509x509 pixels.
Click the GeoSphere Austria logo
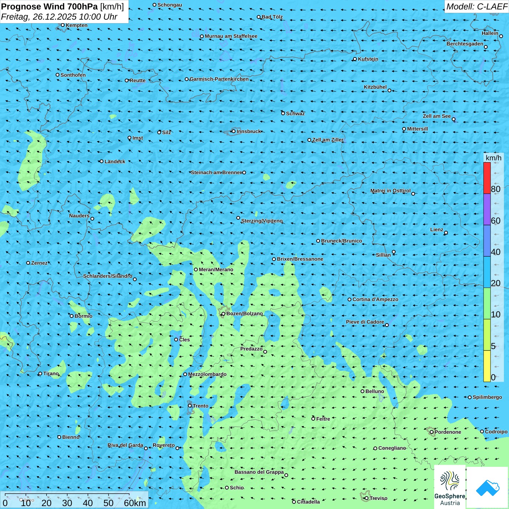pos(450,487)
